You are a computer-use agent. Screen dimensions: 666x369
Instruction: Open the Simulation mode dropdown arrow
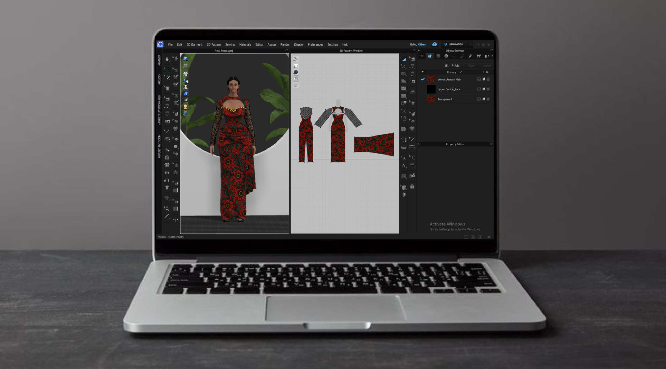470,44
